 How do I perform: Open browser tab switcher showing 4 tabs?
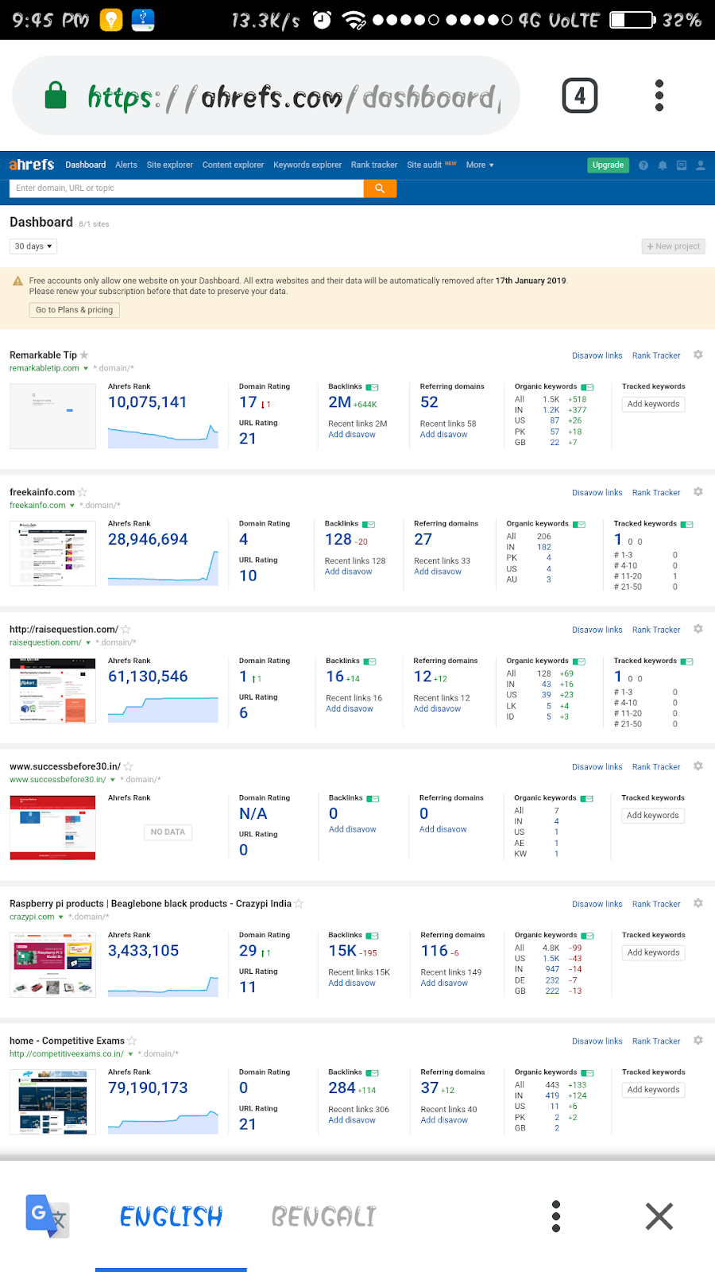[580, 96]
